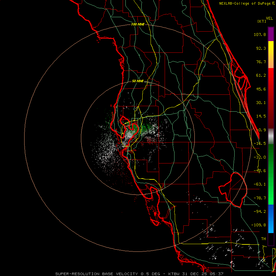Click the TH label on the legend
The height and width of the screenshot is (276, 276).
(x=263, y=239)
